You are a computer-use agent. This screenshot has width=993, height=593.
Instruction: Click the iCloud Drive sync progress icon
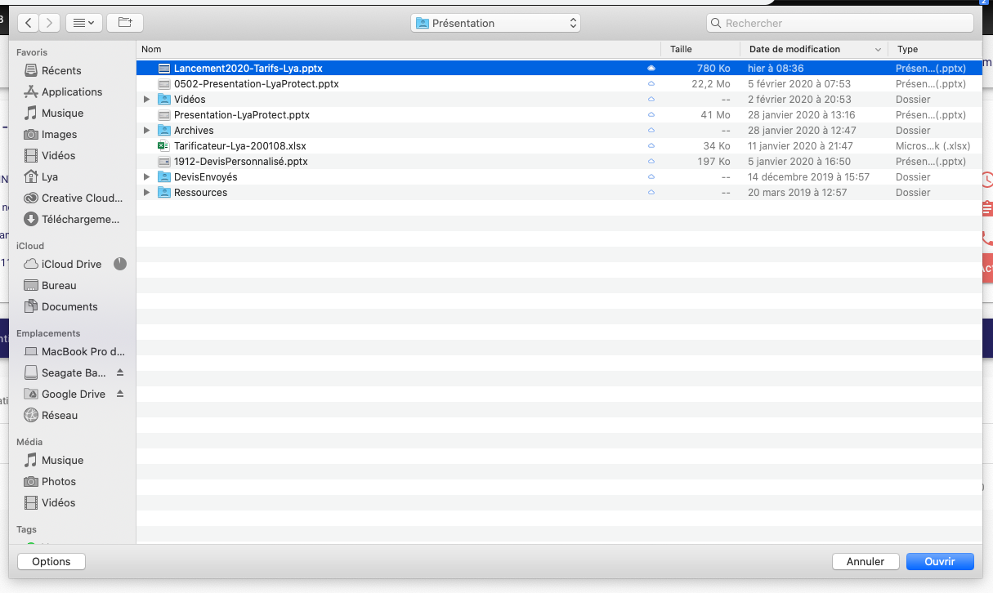pos(120,264)
